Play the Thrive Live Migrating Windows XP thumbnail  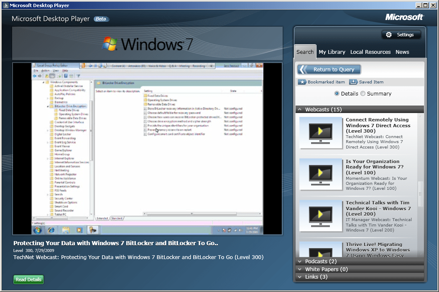tap(321, 249)
